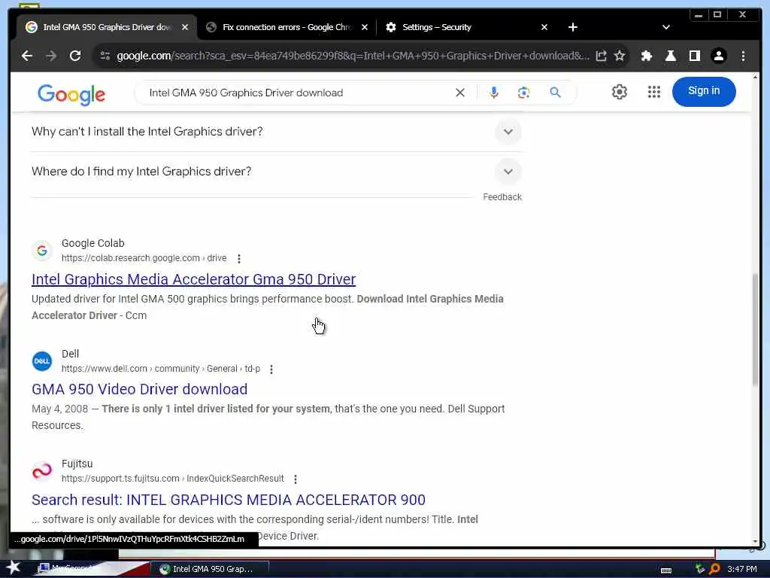Open Search result: INTEL GRAPHICS MEDIA ACCELERATOR 900
This screenshot has height=578, width=770.
click(x=229, y=500)
